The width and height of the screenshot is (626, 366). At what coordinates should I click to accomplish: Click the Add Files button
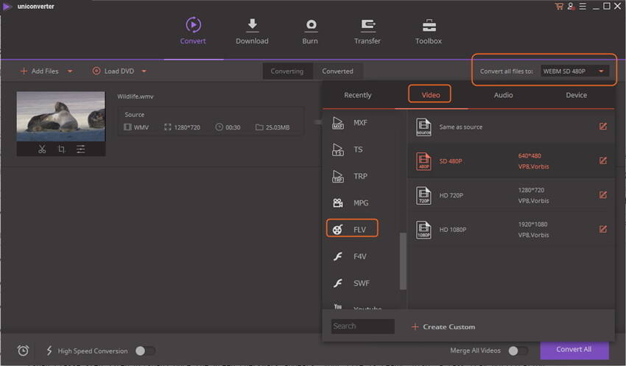[x=40, y=71]
